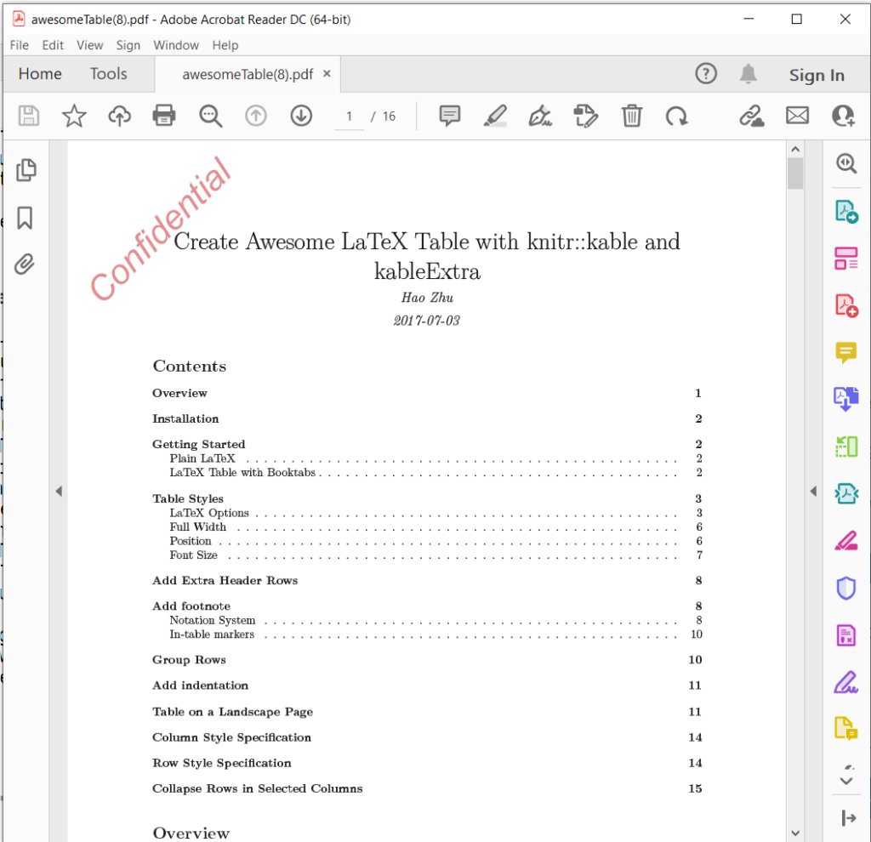The width and height of the screenshot is (871, 842).
Task: Select the highlight text tool
Action: pos(495,116)
